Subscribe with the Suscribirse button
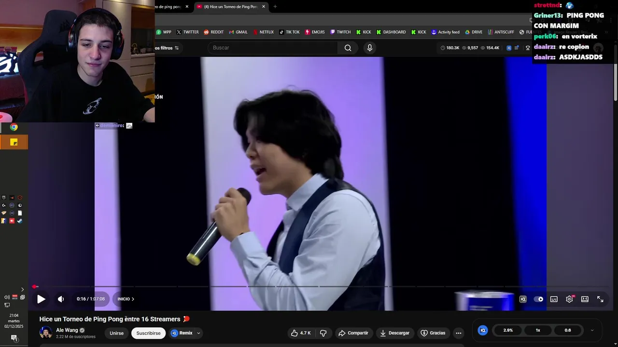Screen dimensions: 618x347 coord(148,333)
